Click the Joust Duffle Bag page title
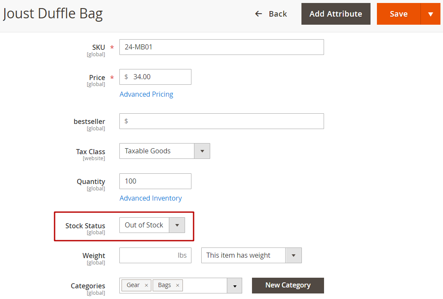 coord(53,14)
